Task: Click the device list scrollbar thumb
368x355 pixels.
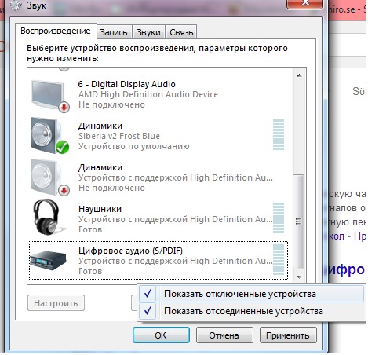Action: coord(299,221)
